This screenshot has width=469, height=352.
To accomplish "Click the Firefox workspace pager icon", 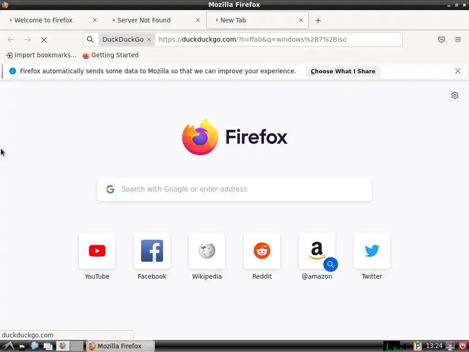I will 62,346.
